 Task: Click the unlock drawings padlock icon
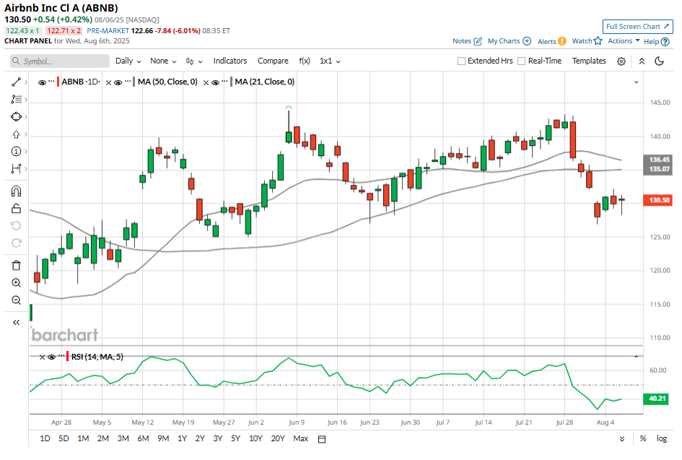(16, 209)
